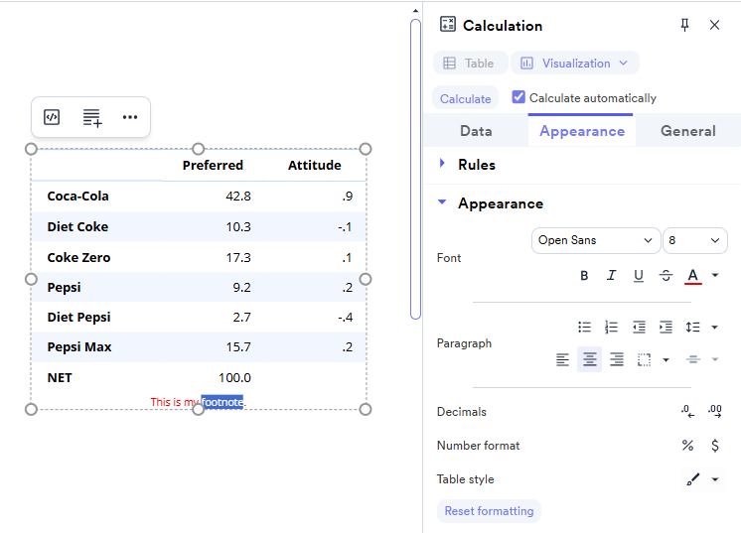The height and width of the screenshot is (533, 741).
Task: Apply bold formatting to text
Action: [584, 276]
